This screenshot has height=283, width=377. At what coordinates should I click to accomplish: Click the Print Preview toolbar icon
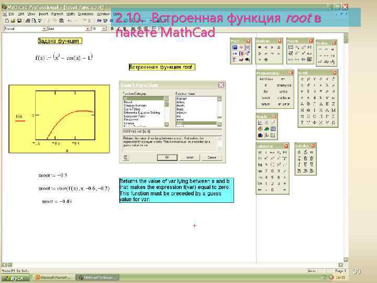(x=34, y=20)
